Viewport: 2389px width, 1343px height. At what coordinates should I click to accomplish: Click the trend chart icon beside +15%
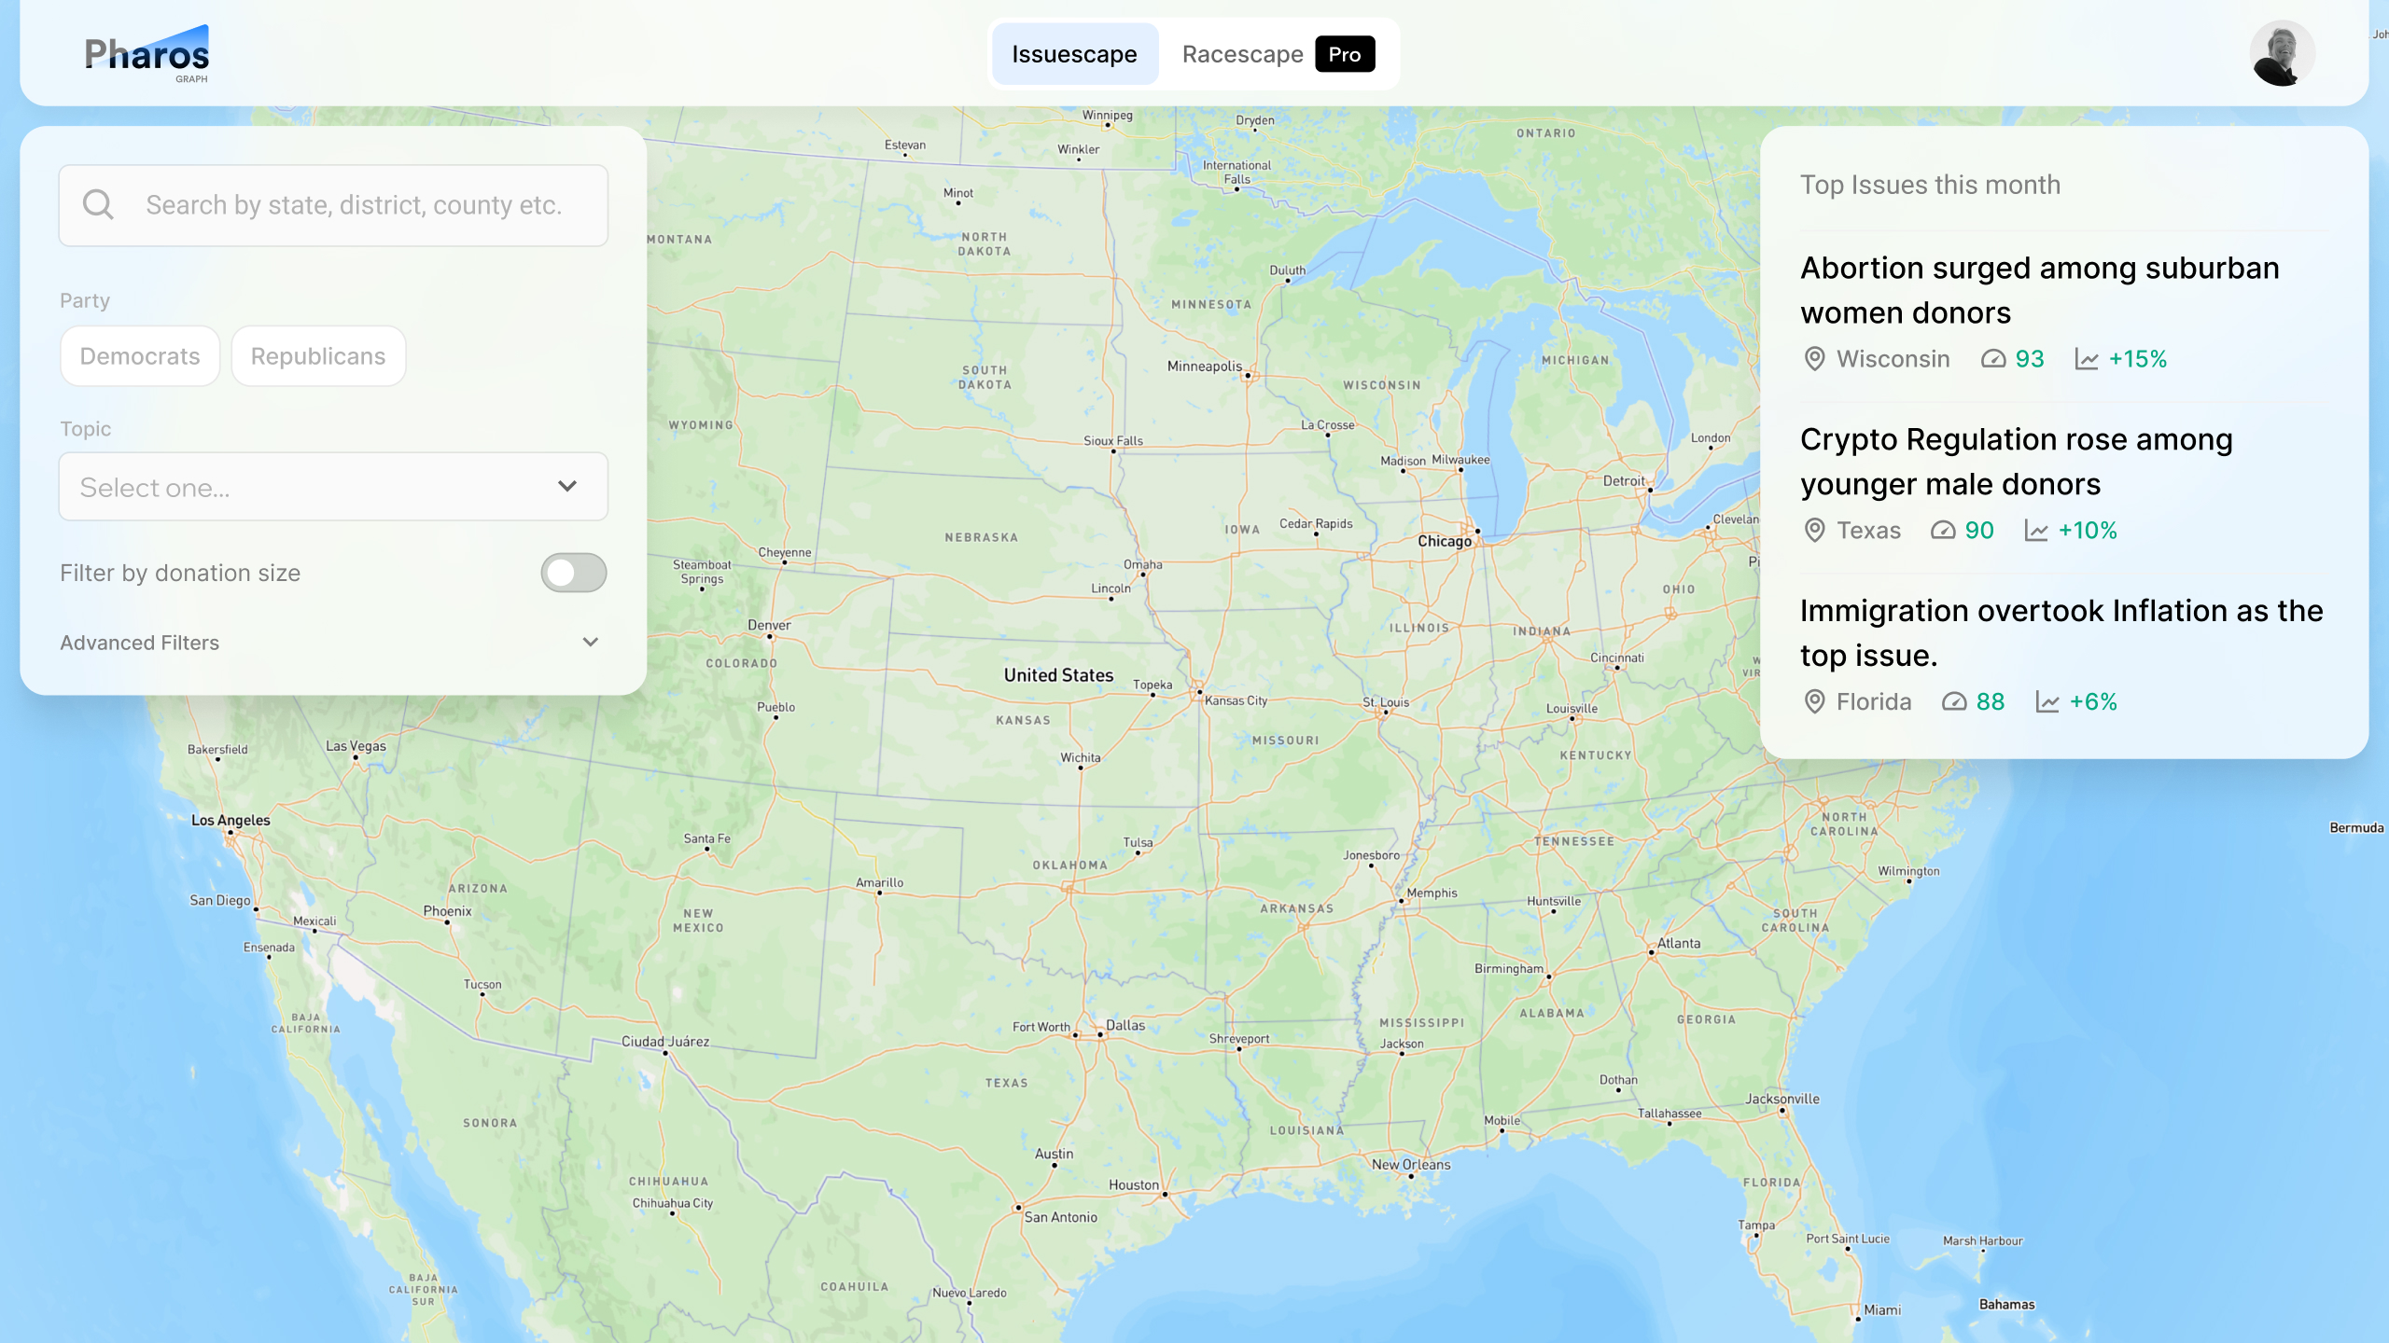[2087, 359]
